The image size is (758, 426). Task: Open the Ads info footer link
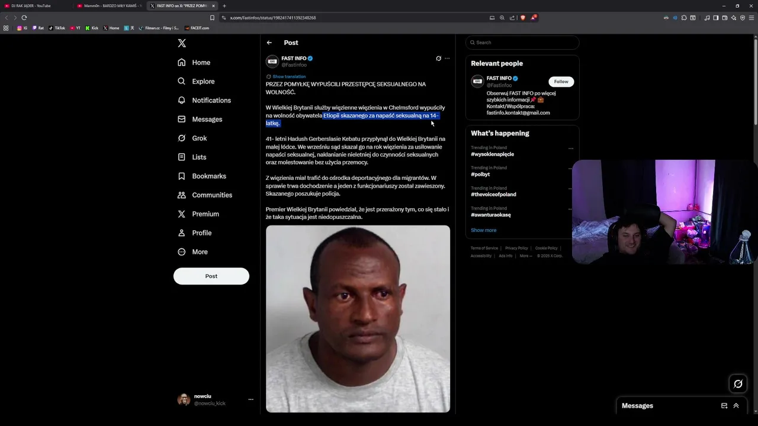(x=505, y=256)
